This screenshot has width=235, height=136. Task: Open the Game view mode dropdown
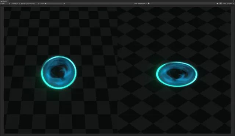(5, 3)
